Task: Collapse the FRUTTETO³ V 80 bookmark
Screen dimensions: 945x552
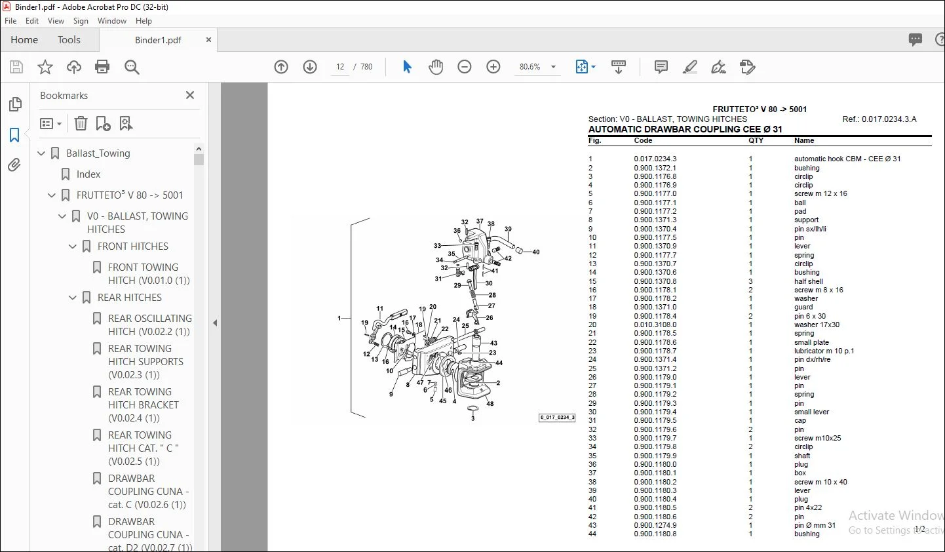Action: (52, 195)
